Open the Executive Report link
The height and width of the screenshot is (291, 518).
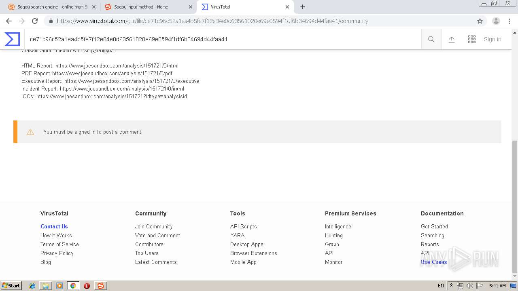pyautogui.click(x=132, y=81)
